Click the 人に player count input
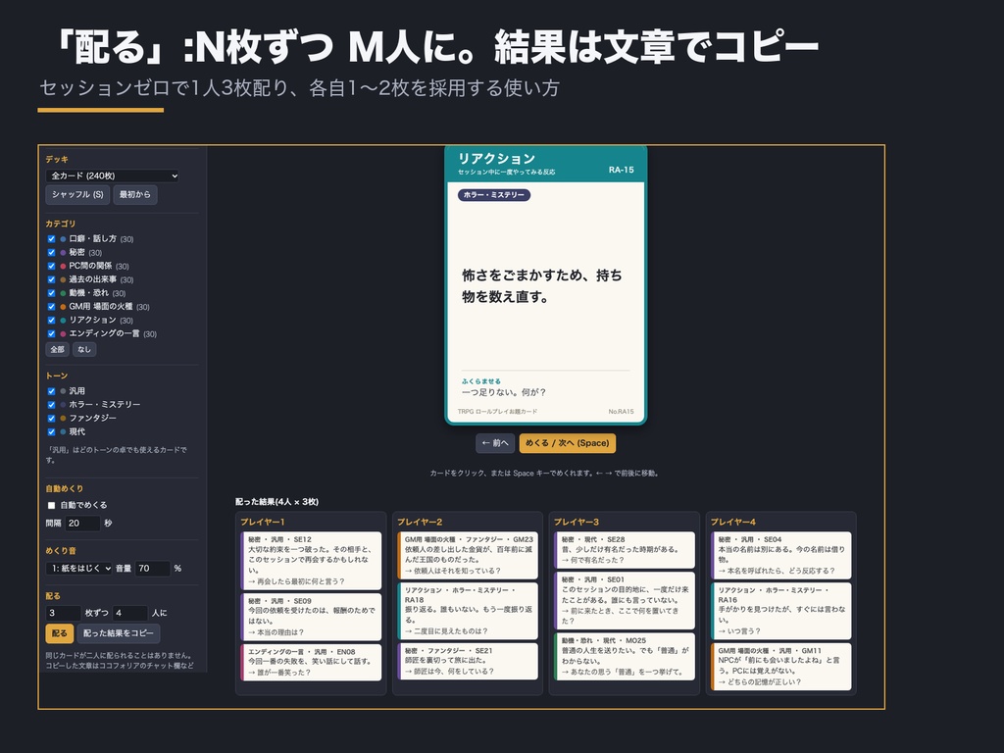Screen dimensions: 1004x753 click(x=130, y=613)
